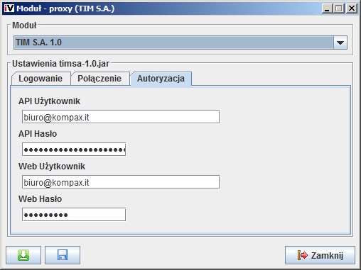Select the Autoryzacja tab
The width and height of the screenshot is (361, 270).
click(161, 79)
